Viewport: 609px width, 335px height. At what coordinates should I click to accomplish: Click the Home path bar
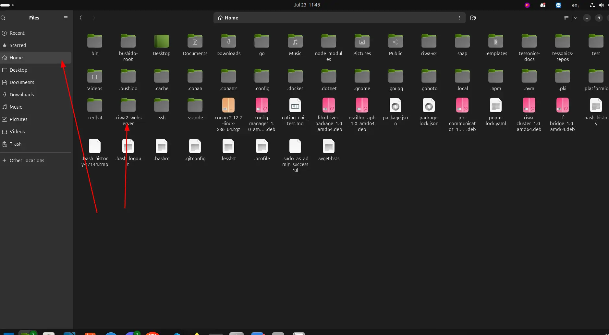pos(339,18)
